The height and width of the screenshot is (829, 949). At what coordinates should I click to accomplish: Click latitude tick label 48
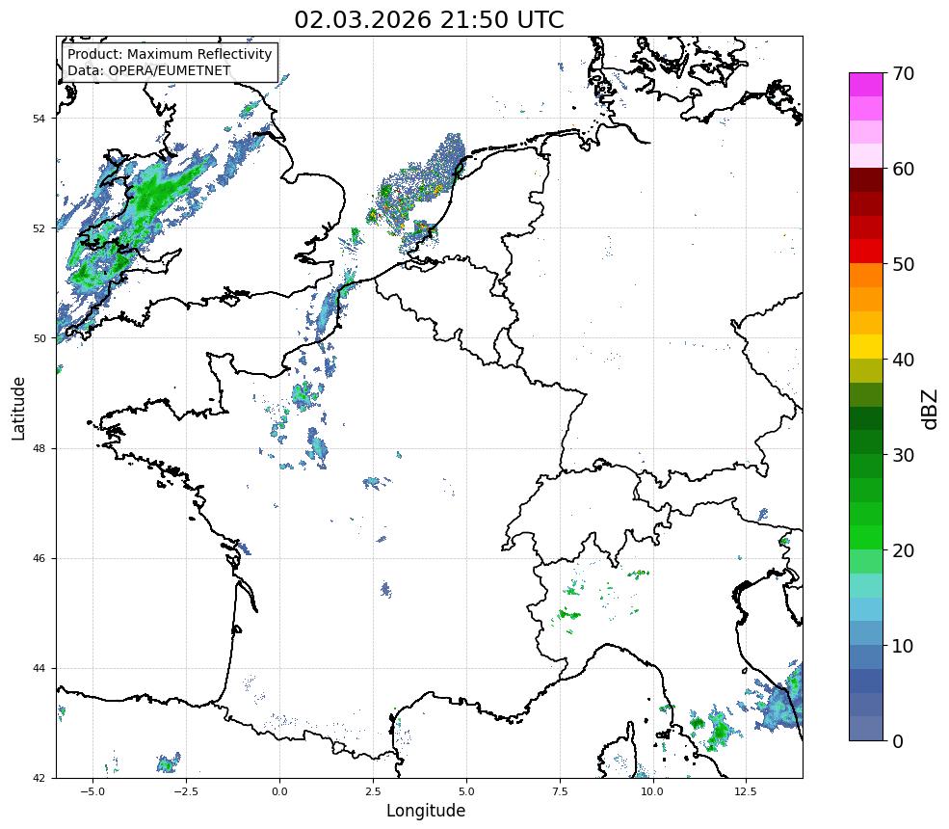[x=39, y=448]
